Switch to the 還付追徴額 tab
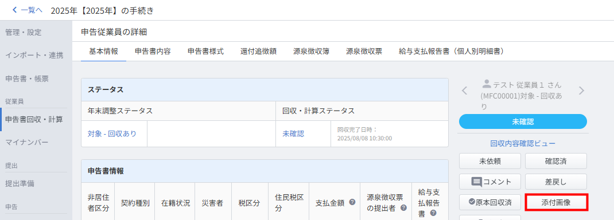The height and width of the screenshot is (220, 614). (x=258, y=52)
